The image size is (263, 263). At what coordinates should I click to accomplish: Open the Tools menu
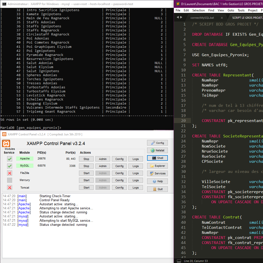pos(241,10)
